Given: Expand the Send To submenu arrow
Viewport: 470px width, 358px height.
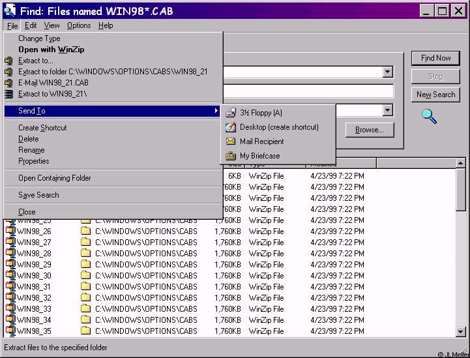Looking at the screenshot, I should [x=216, y=111].
